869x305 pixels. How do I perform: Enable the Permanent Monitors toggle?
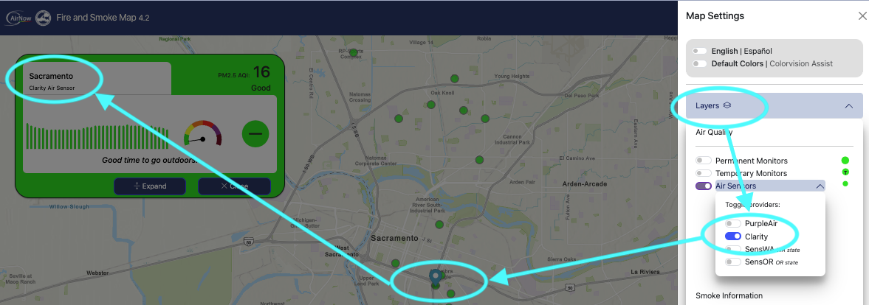point(704,161)
